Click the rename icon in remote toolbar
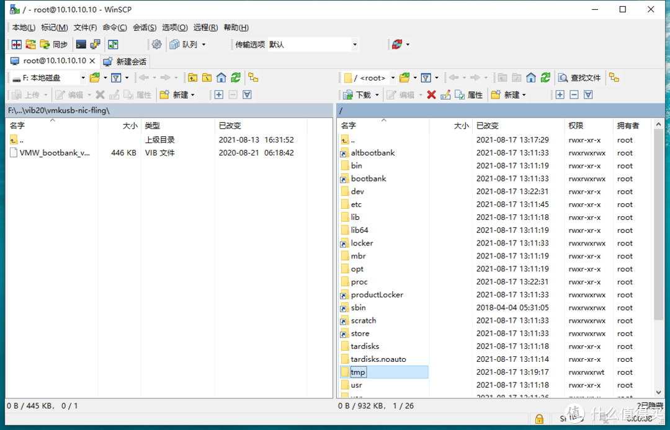Viewport: 670px width, 430px height. point(445,95)
